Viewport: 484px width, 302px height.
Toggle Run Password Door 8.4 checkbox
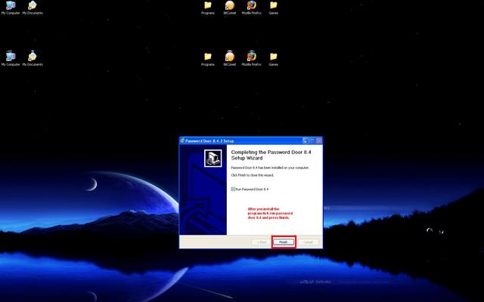pyautogui.click(x=233, y=189)
